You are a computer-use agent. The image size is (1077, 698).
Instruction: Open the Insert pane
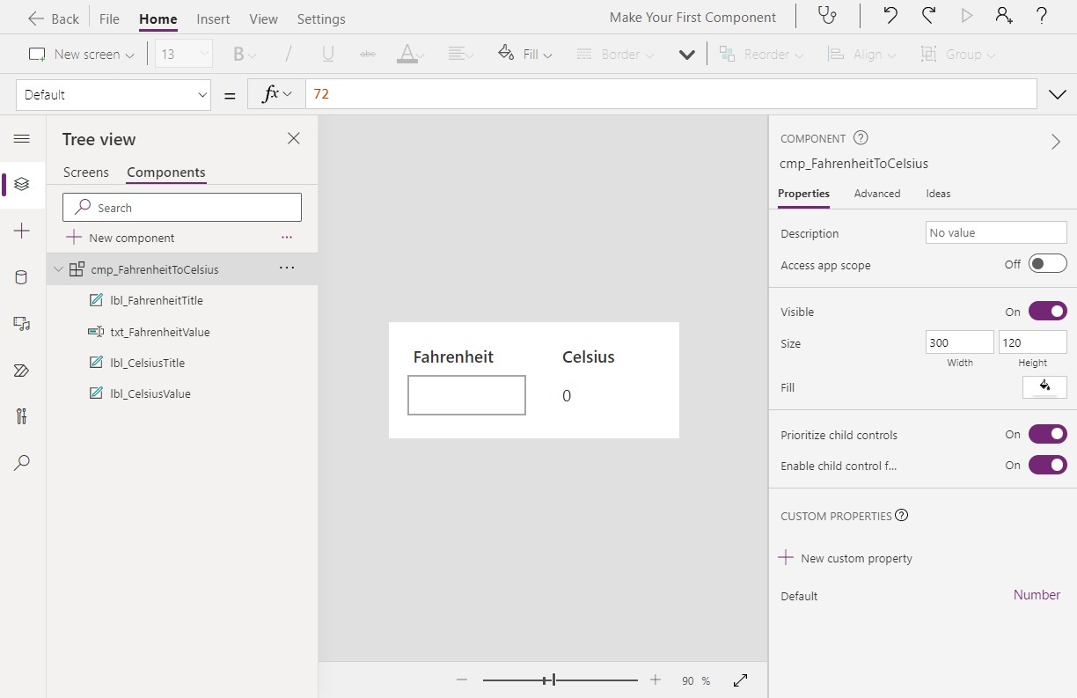tap(22, 231)
